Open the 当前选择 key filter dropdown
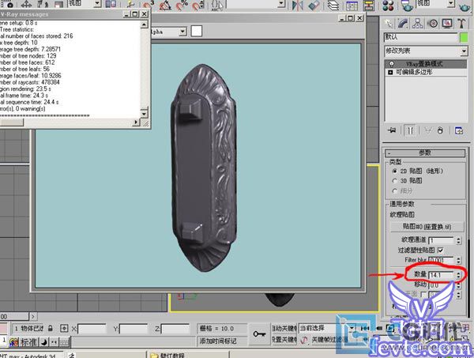The image size is (474, 358). [352, 328]
